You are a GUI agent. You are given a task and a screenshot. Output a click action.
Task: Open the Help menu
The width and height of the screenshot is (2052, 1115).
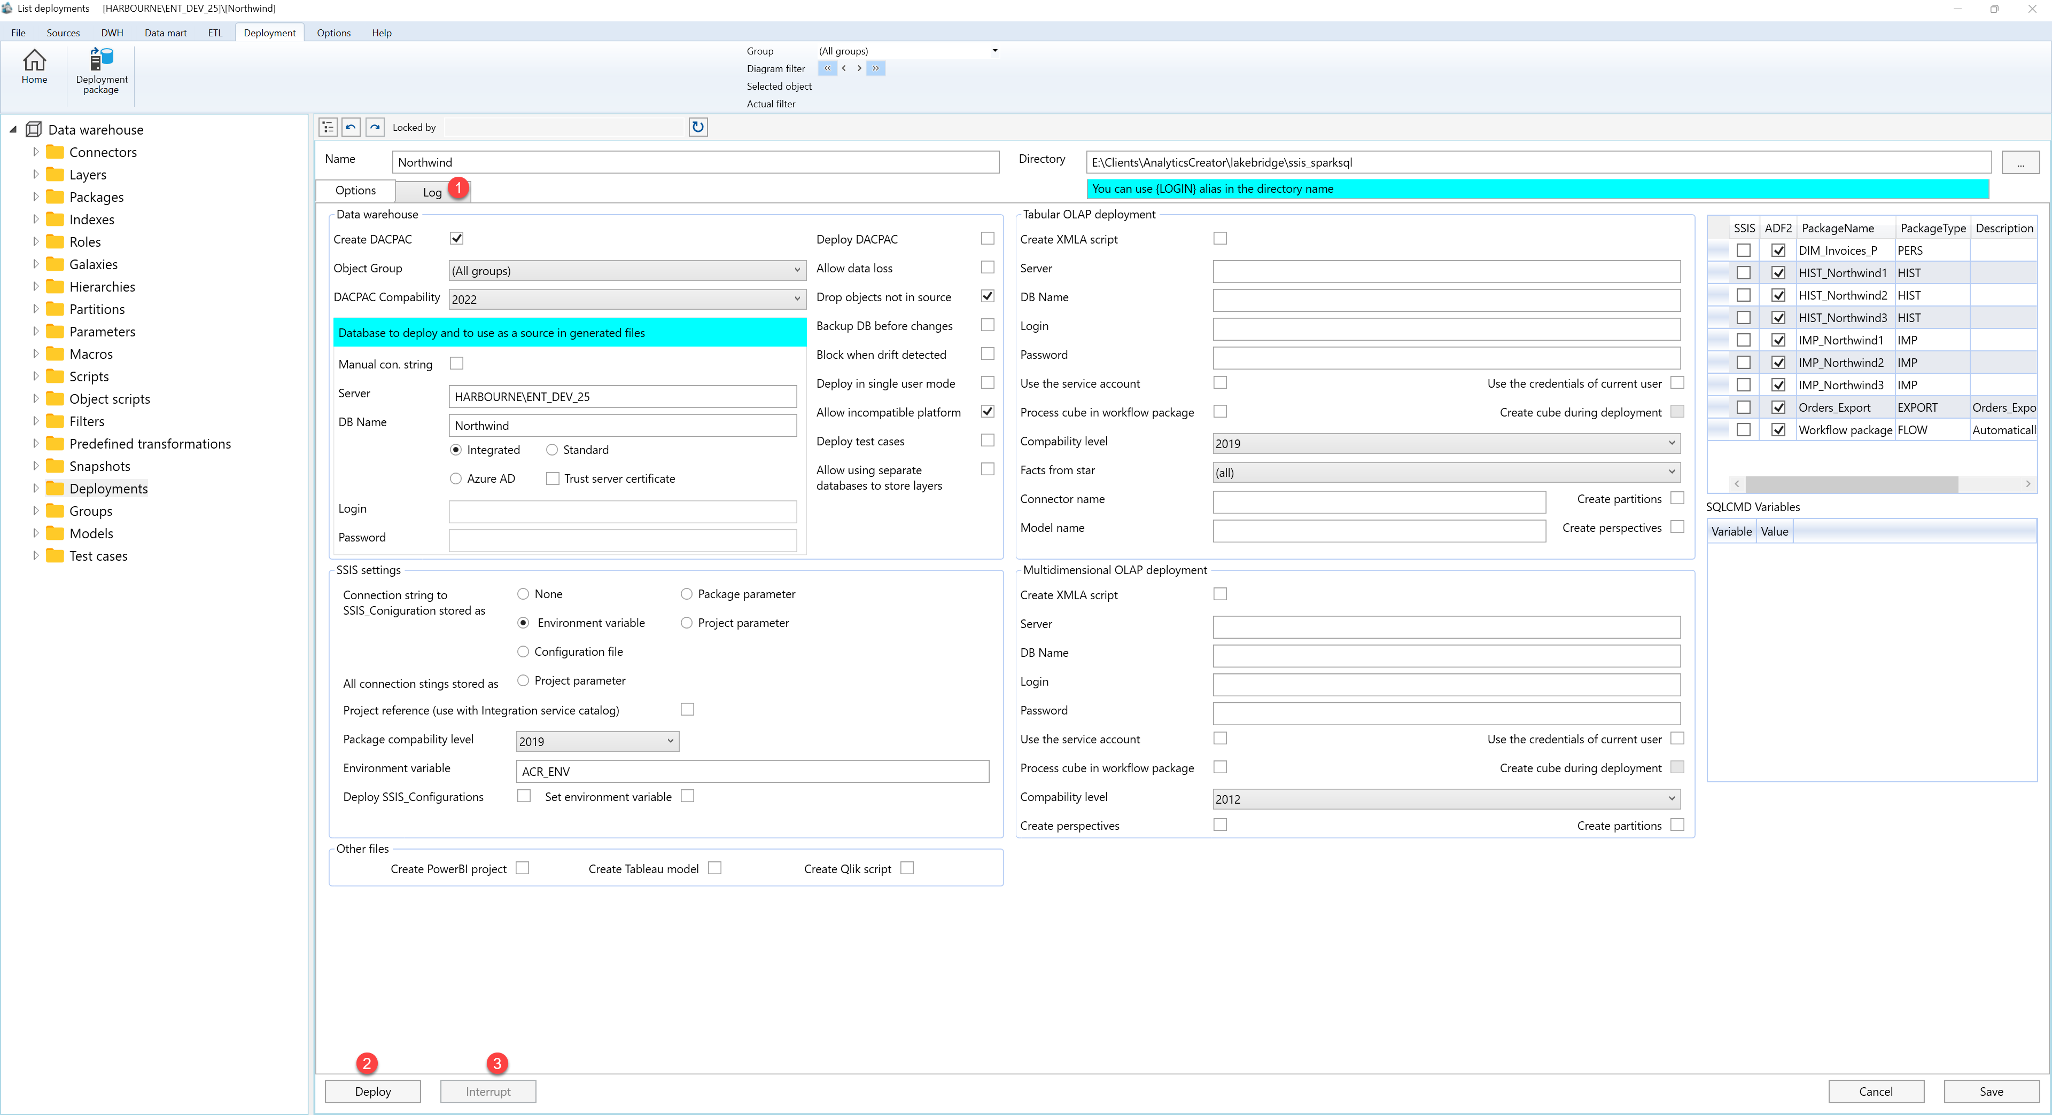tap(382, 33)
